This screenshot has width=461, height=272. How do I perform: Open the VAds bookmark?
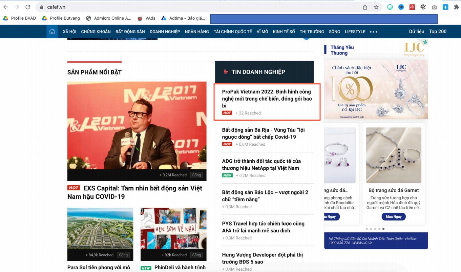(x=146, y=18)
